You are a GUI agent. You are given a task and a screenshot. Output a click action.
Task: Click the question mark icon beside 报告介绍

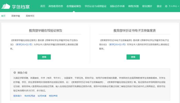pyautogui.click(x=15, y=72)
